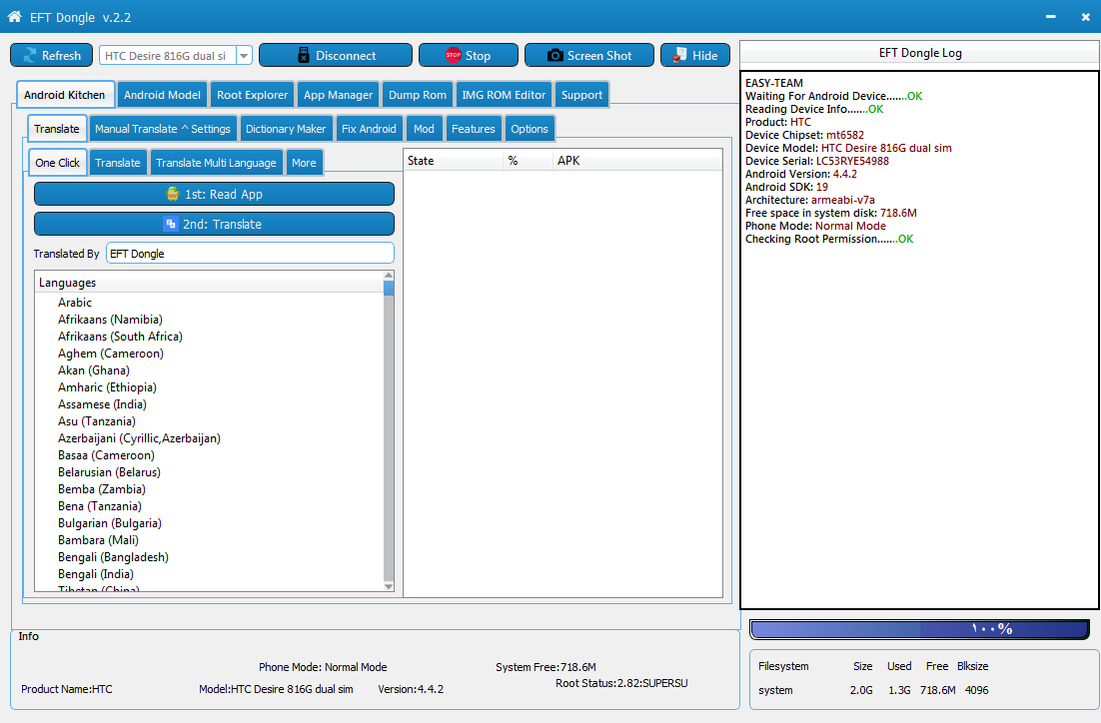
Task: Minimize the EFT Dongle window
Action: click(1050, 17)
